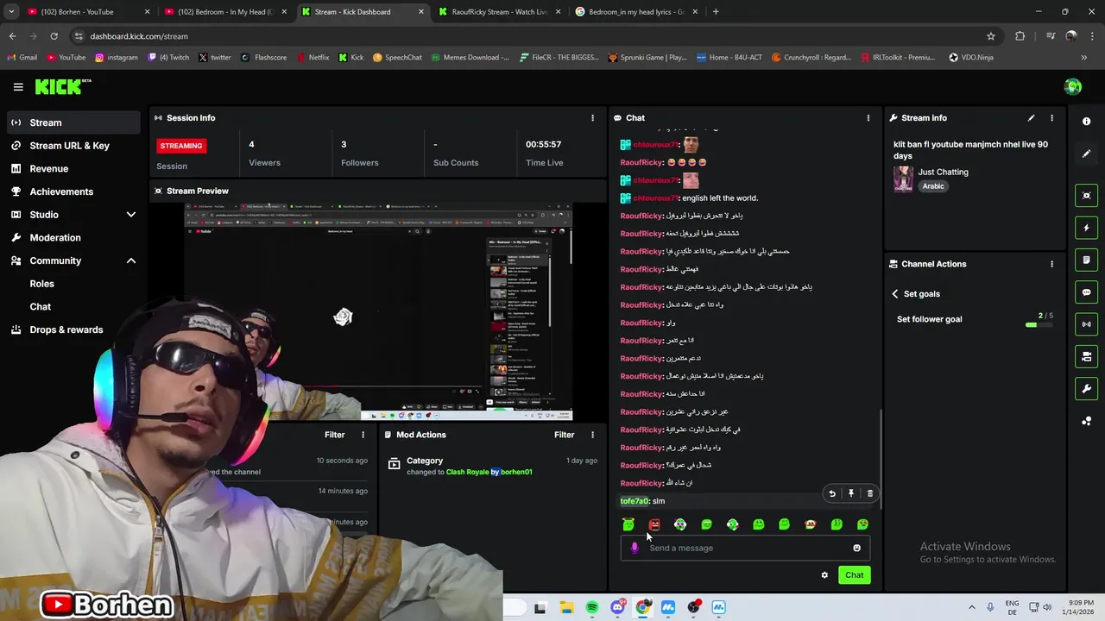Show more bookmarks with the overflow chevron
Viewport: 1105px width, 621px height.
(x=1084, y=58)
